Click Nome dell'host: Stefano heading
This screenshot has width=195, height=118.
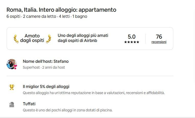point(46,61)
